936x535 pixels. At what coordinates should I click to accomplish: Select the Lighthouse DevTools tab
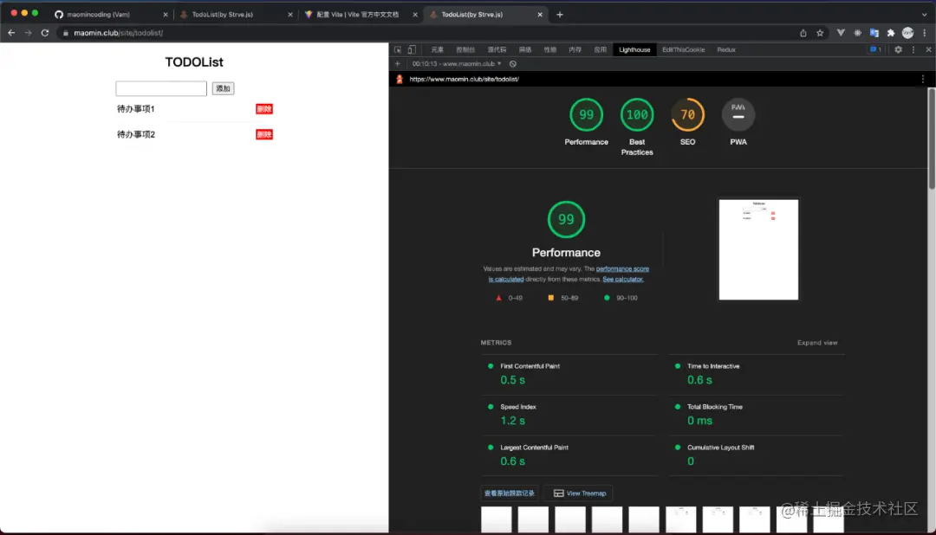634,49
